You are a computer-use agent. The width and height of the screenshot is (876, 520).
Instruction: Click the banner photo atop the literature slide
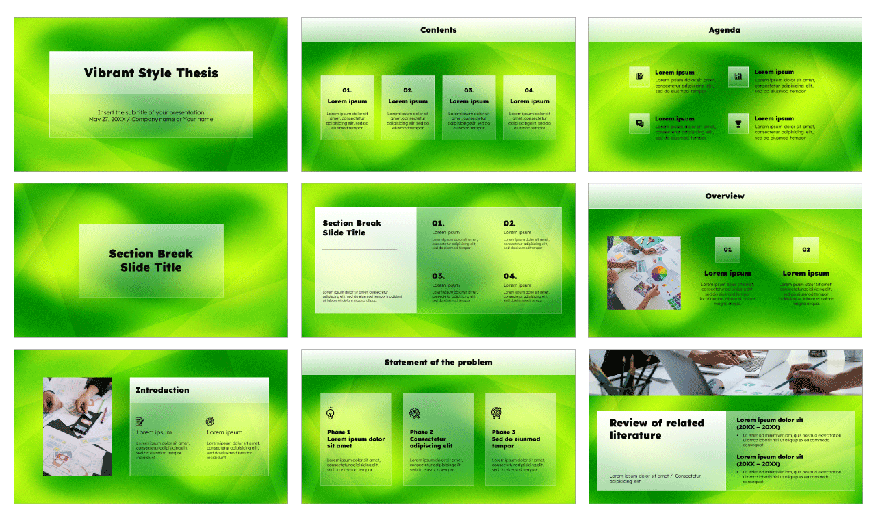click(x=725, y=372)
